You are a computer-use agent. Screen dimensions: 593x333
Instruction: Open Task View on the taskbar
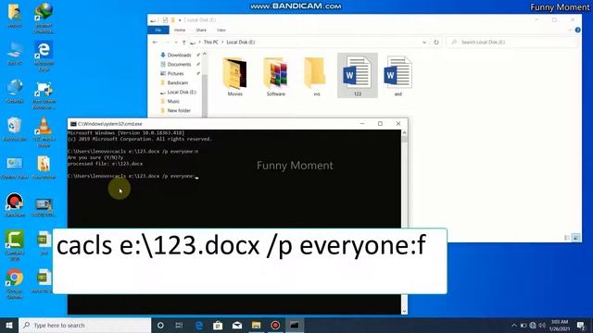pos(179,325)
